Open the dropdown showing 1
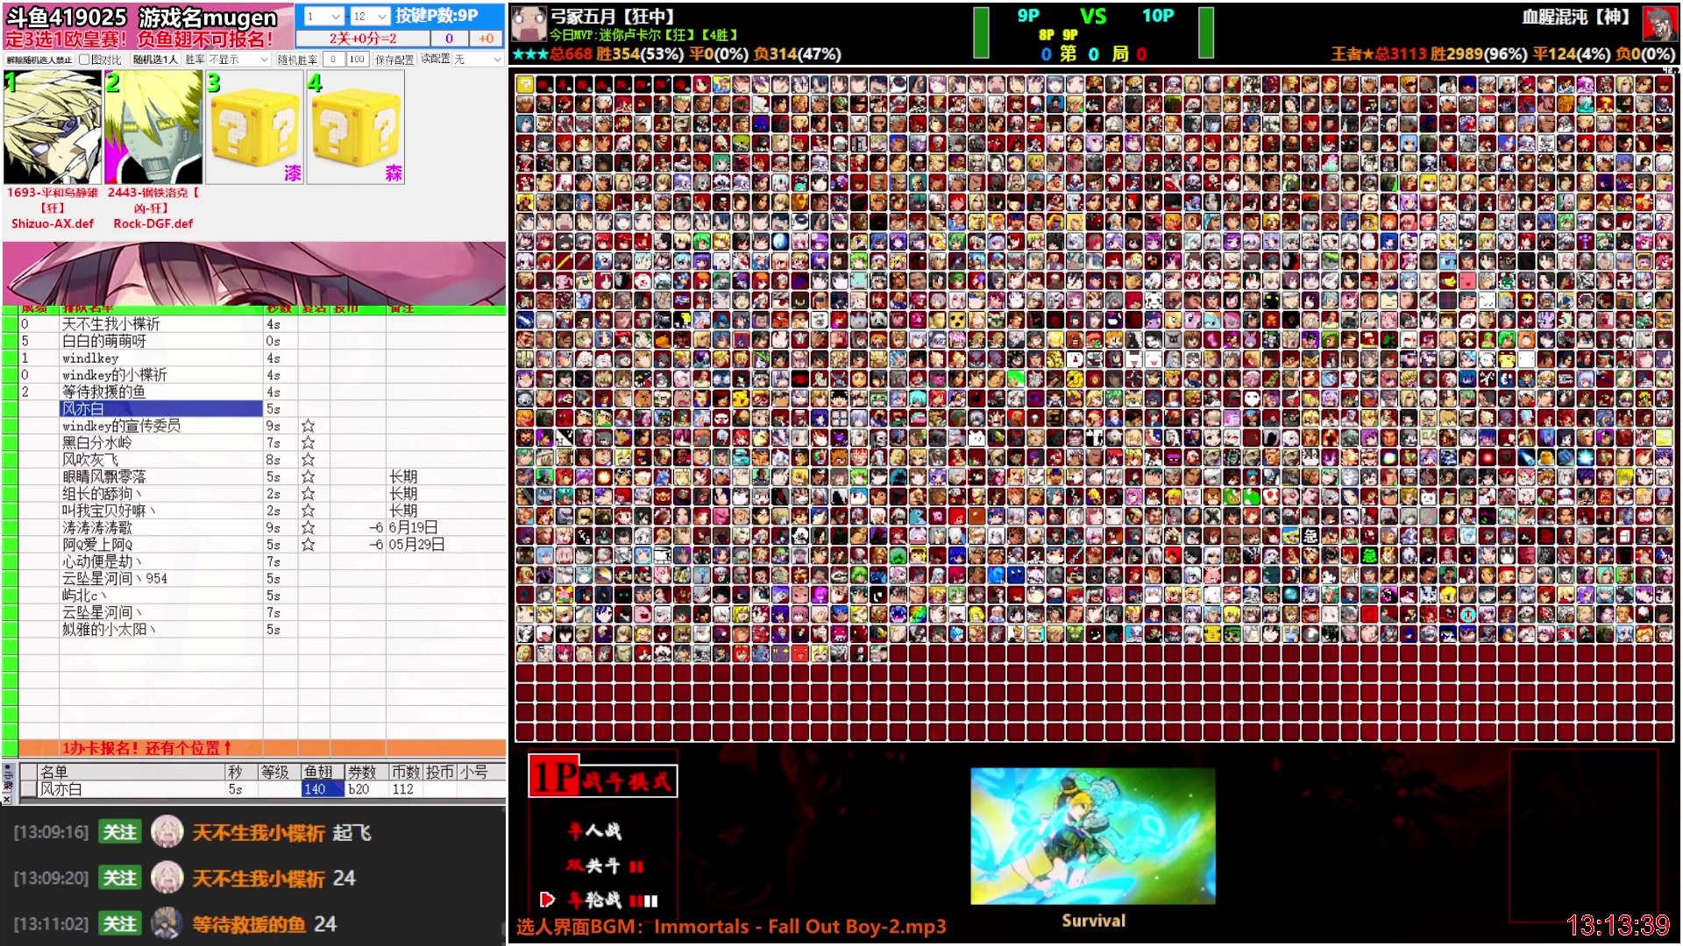The height and width of the screenshot is (946, 1683). pyautogui.click(x=323, y=16)
